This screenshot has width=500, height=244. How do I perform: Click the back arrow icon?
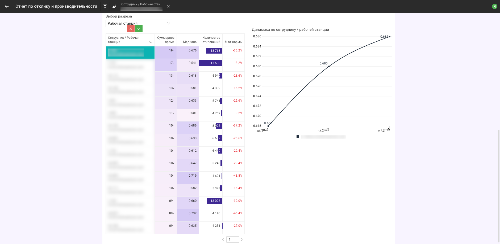coord(7,6)
